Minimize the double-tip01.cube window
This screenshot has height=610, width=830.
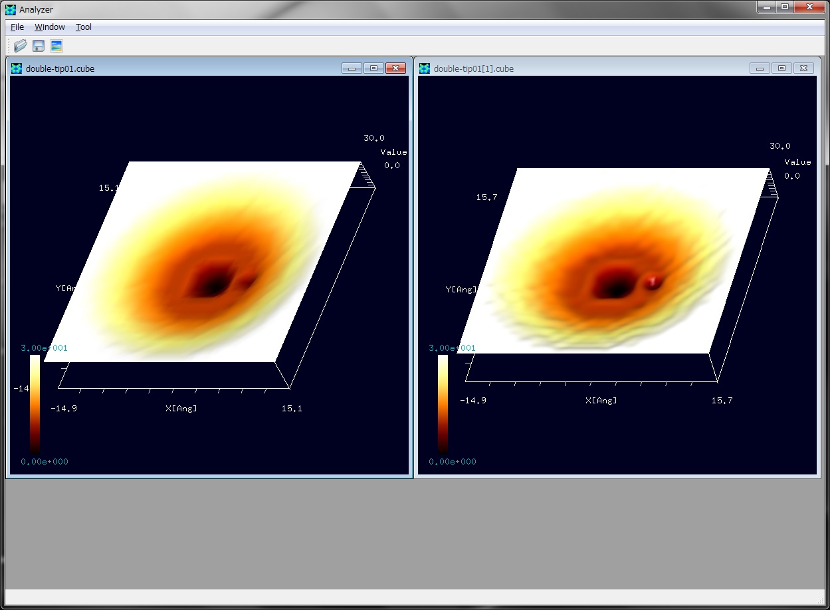[352, 68]
